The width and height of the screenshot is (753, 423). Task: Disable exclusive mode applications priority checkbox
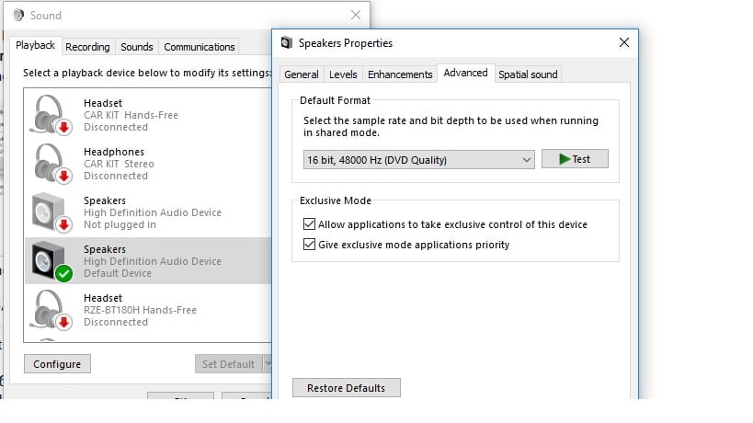click(308, 245)
